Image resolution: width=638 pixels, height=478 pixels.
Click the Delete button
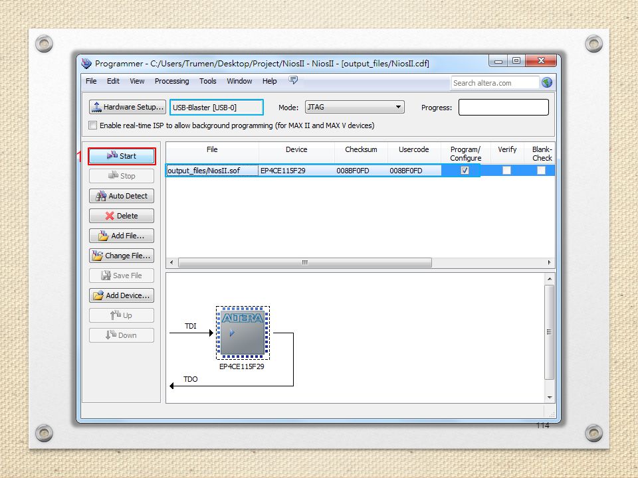tap(122, 216)
